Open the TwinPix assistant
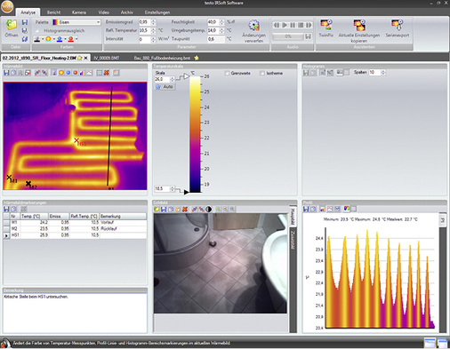The height and width of the screenshot is (349, 450). 325,25
